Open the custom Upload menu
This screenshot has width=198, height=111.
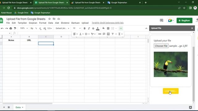click(85, 23)
